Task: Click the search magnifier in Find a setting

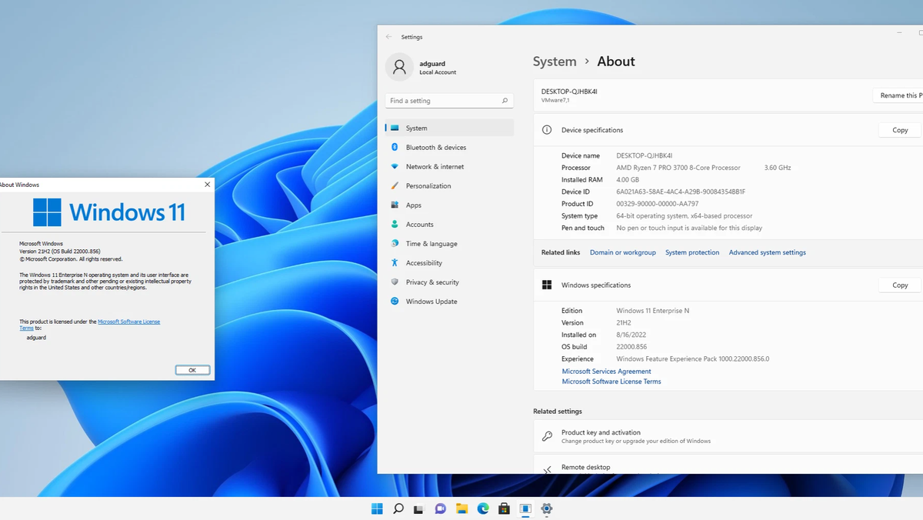Action: point(505,101)
